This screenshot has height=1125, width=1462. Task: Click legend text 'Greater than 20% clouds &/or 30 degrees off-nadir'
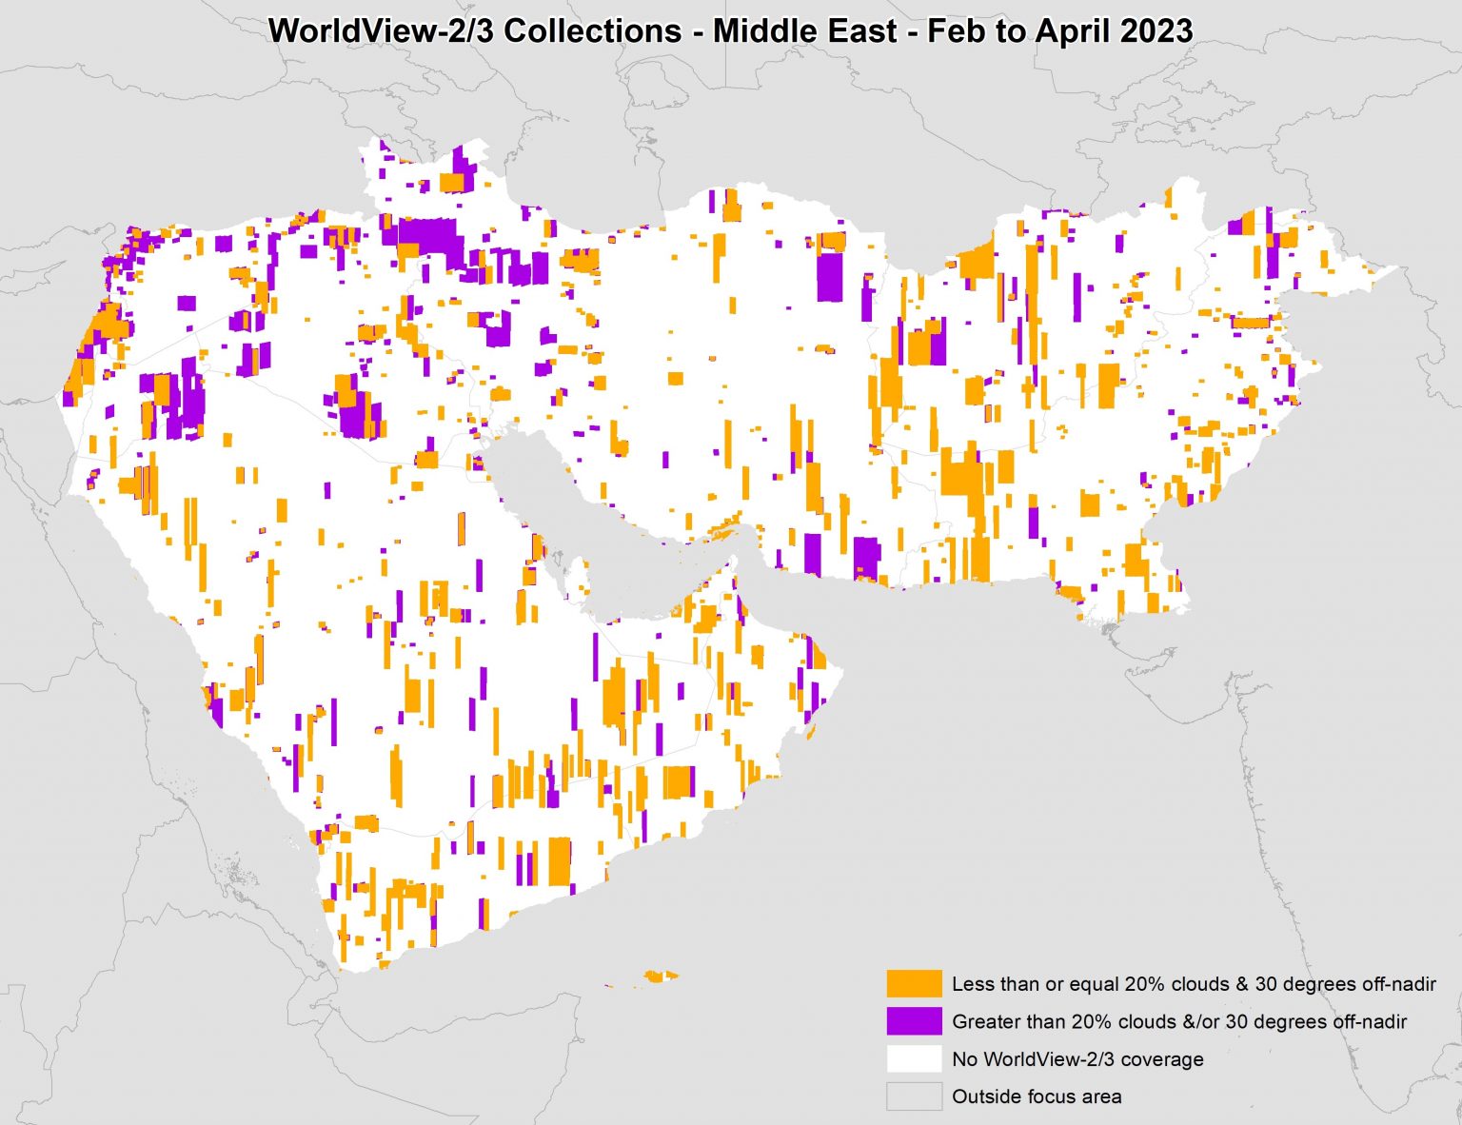1179,1022
